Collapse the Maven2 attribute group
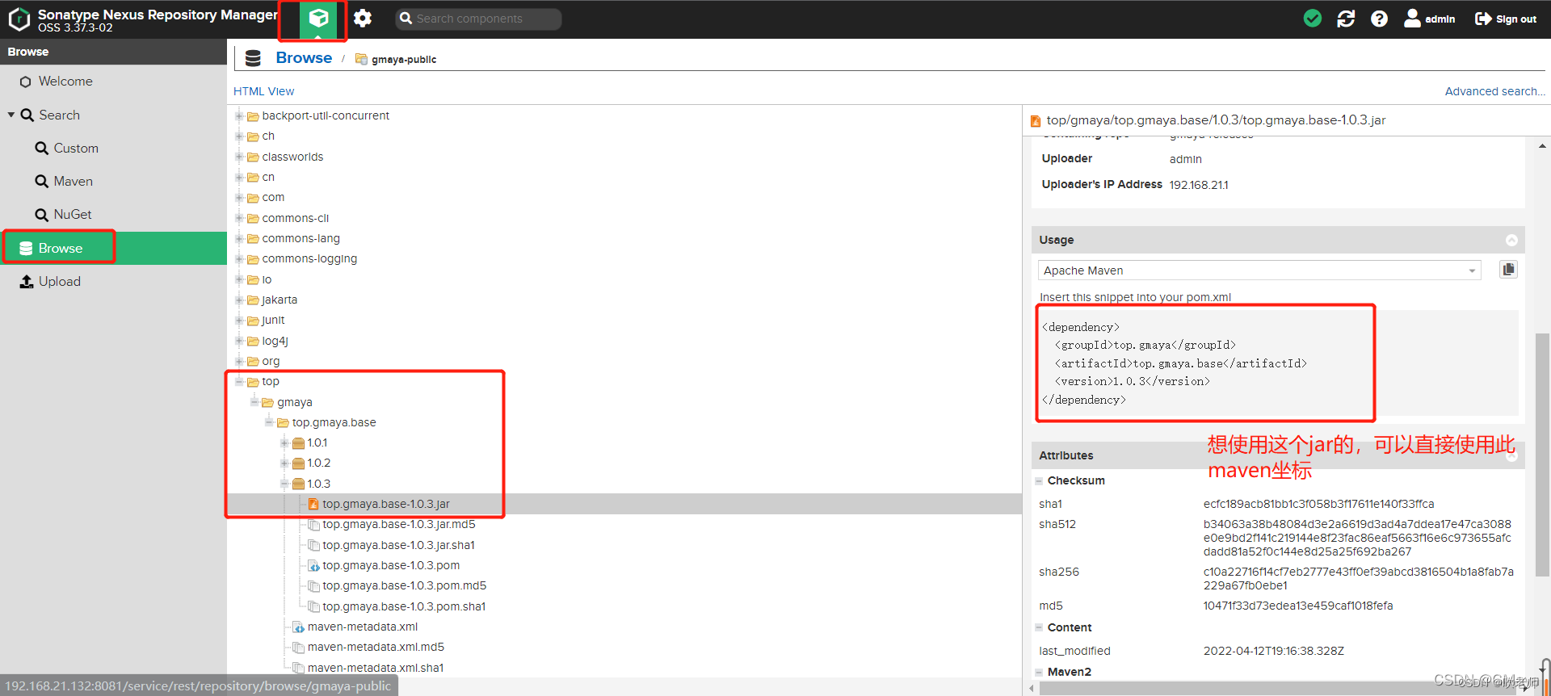Image resolution: width=1551 pixels, height=696 pixels. [x=1040, y=672]
